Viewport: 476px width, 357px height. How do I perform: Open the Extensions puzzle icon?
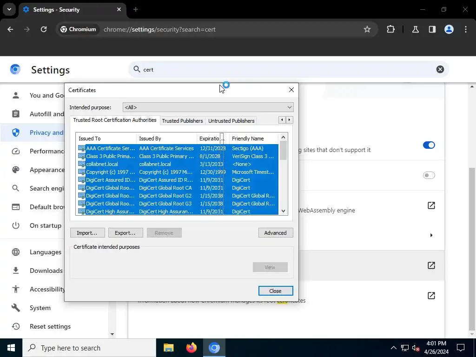[x=390, y=29]
